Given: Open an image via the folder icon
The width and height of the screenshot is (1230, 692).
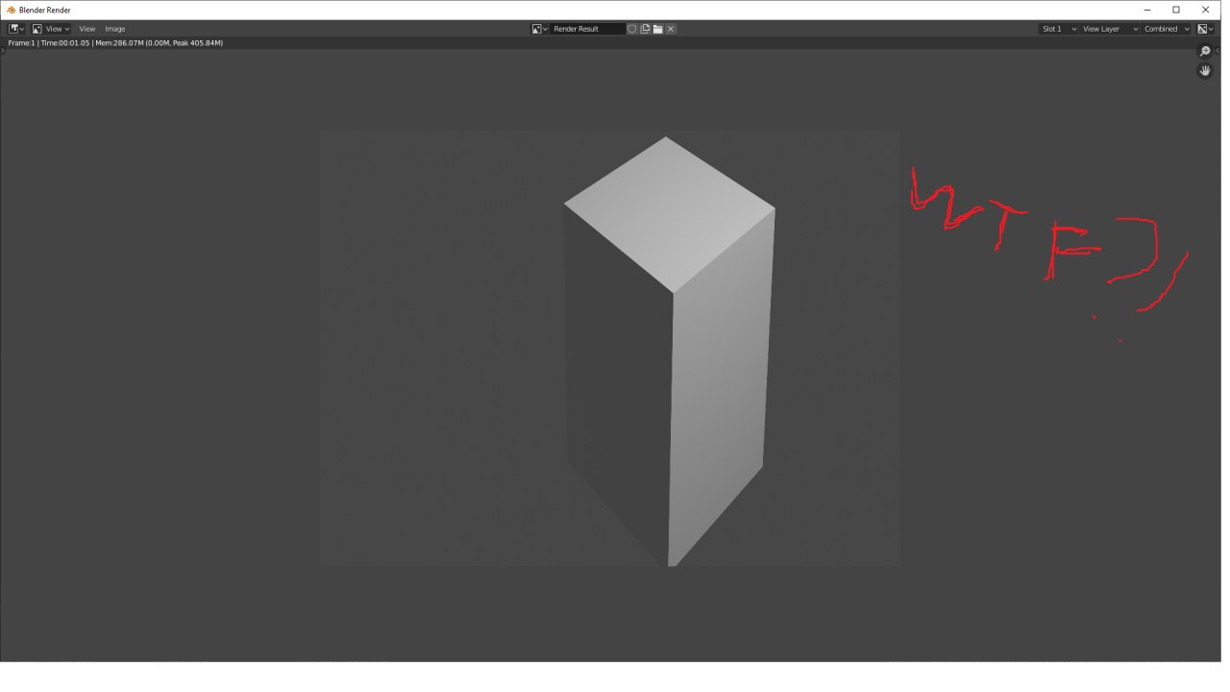Looking at the screenshot, I should coord(657,29).
